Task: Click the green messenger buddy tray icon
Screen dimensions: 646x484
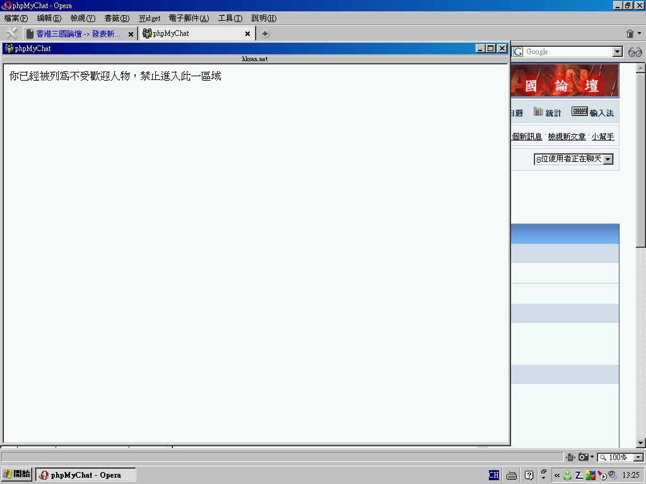Action: [x=567, y=475]
